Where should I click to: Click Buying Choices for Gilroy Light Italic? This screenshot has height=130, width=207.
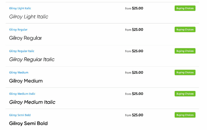click(x=185, y=8)
